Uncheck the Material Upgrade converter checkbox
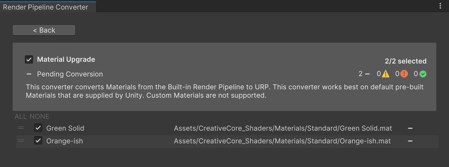449x167 pixels. pos(29,60)
